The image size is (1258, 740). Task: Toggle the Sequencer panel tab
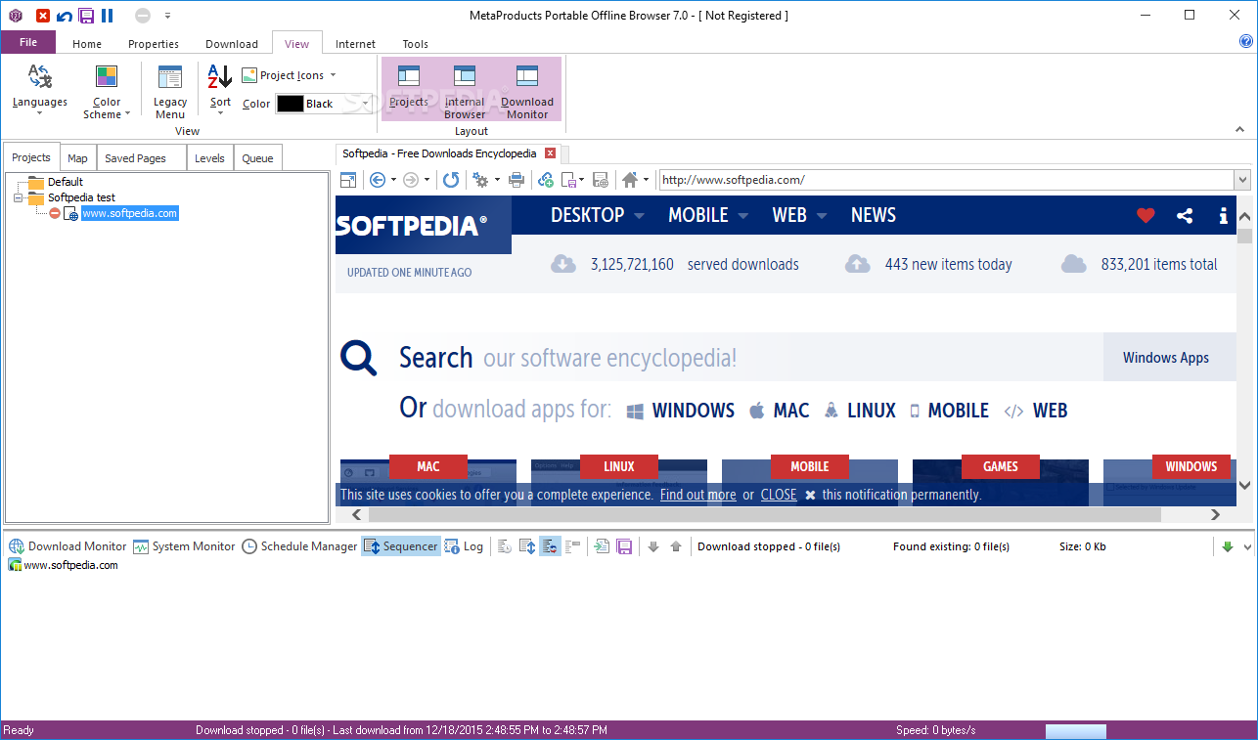pos(401,546)
